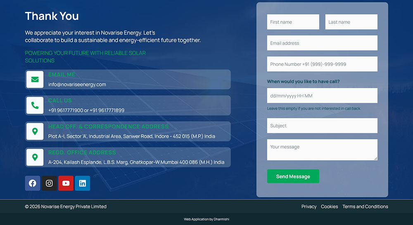Image resolution: width=413 pixels, height=225 pixels.
Task: Click the POWERING YOUR FUTURE tagline text
Action: (x=85, y=57)
